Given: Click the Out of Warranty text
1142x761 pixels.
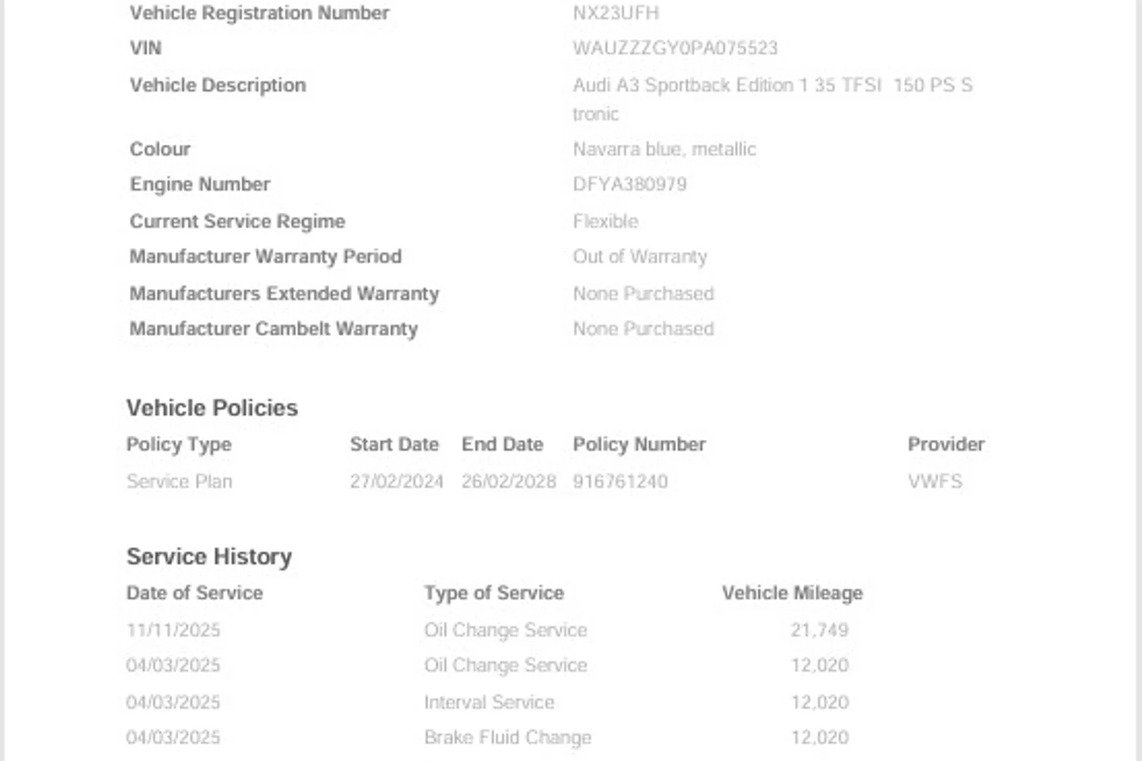Looking at the screenshot, I should pyautogui.click(x=640, y=257).
